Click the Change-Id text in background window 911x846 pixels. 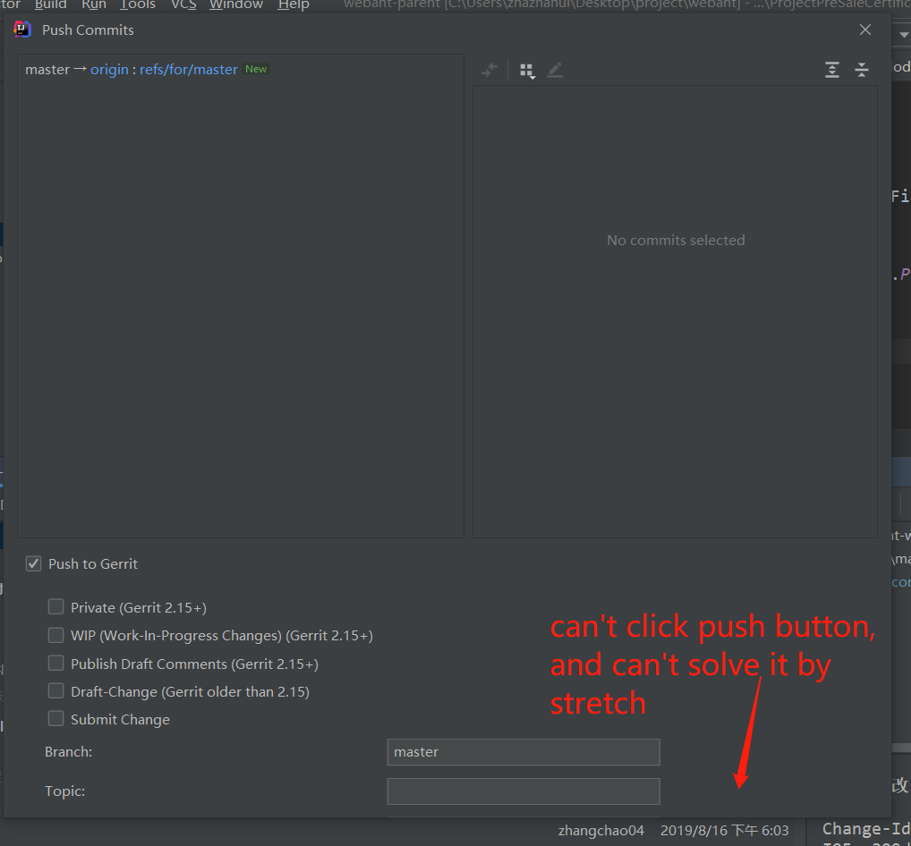[866, 829]
